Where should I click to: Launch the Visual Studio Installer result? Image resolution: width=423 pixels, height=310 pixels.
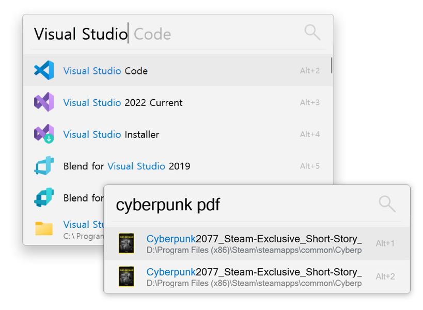111,134
